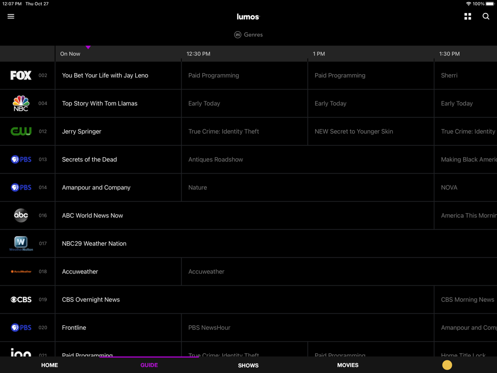Open CBS Overnight News
The image size is (497, 373).
click(x=245, y=299)
